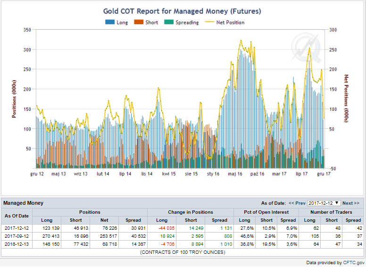The image size is (366, 267).
Task: Click the As Of Date column header
Action: pos(17,216)
